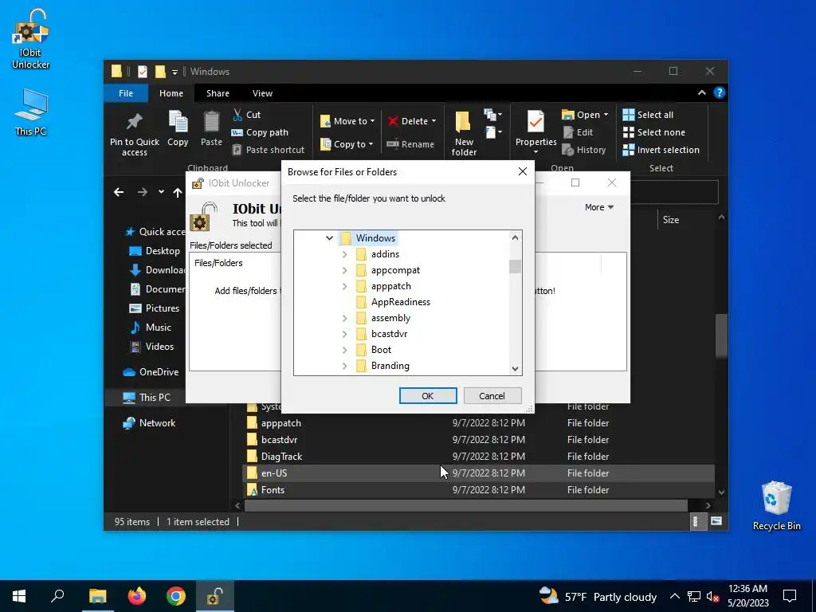Open Explorer help question mark icon
Screen dimensions: 816x612
[720, 92]
